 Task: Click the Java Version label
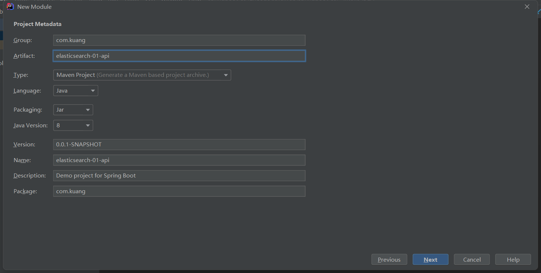point(31,125)
